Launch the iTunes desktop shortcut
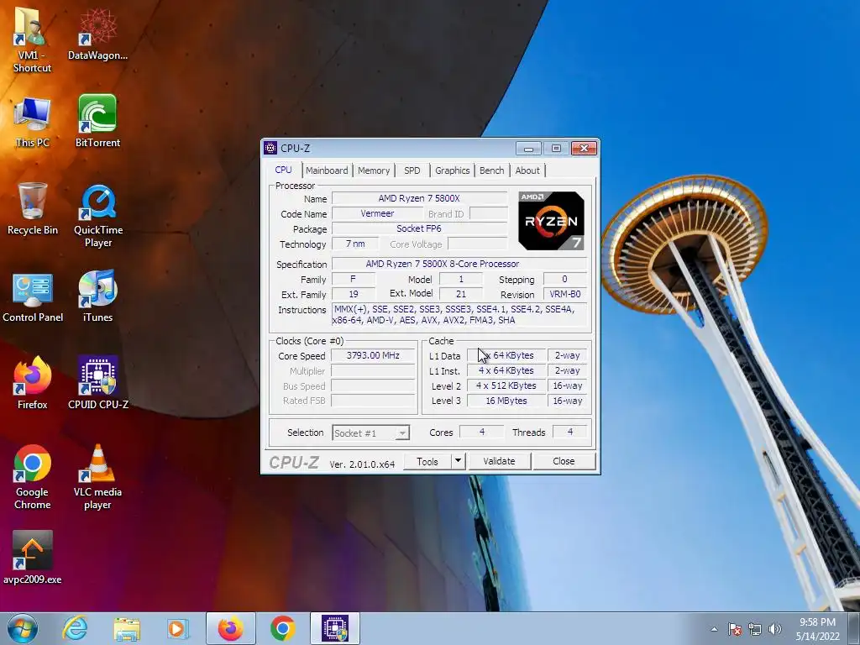Screen dimensions: 860x645 (97, 296)
